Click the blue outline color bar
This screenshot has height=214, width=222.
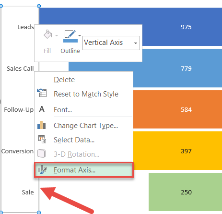(x=70, y=41)
